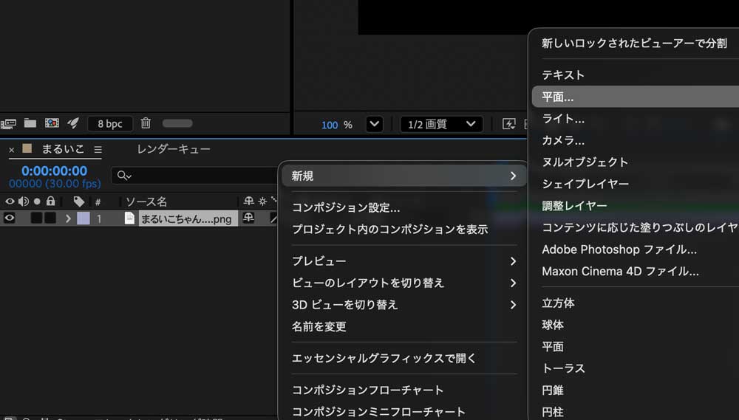Click the label tag column header icon
This screenshot has height=420, width=739.
[x=79, y=202]
